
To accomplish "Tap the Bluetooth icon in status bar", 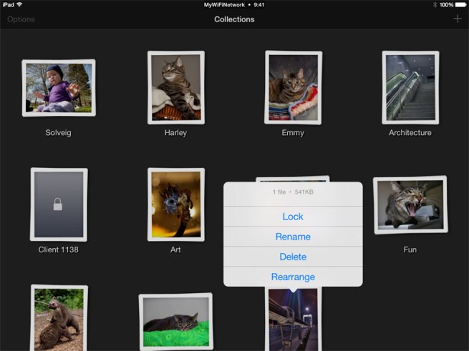I will 434,4.
